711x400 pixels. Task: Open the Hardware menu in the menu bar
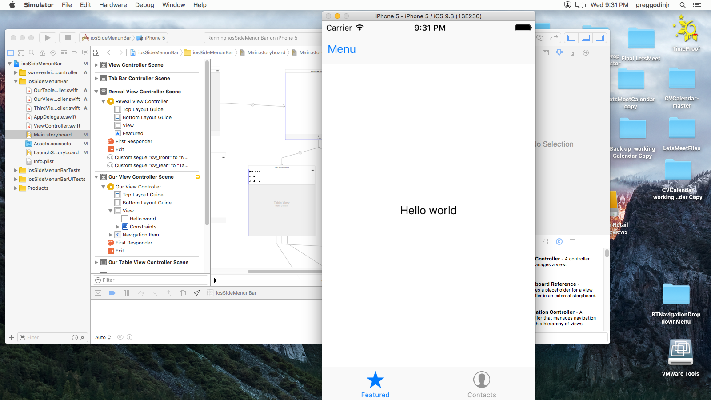coord(113,5)
